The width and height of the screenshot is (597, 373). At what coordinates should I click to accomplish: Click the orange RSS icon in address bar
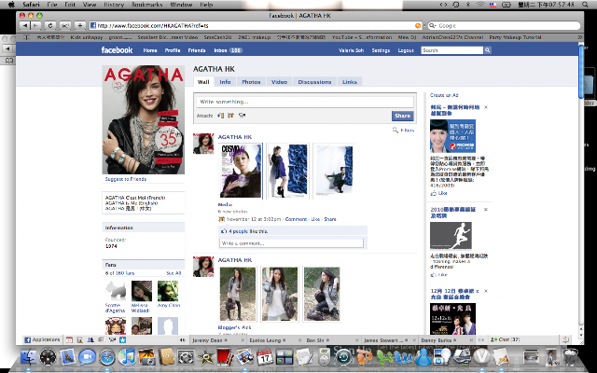coord(418,25)
